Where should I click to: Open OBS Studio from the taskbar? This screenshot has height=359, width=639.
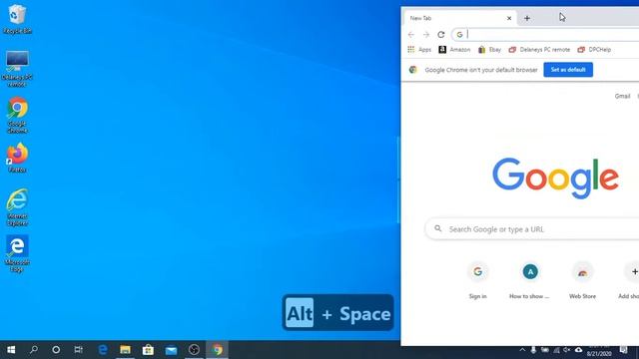point(194,350)
